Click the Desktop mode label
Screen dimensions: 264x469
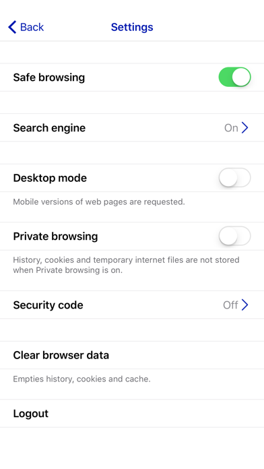point(50,178)
